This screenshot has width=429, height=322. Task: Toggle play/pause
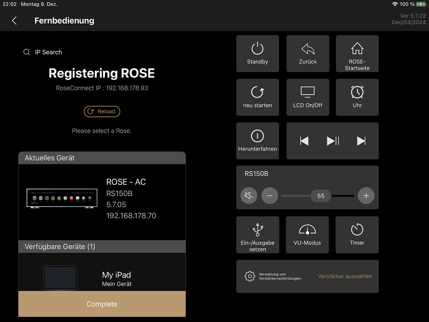333,141
